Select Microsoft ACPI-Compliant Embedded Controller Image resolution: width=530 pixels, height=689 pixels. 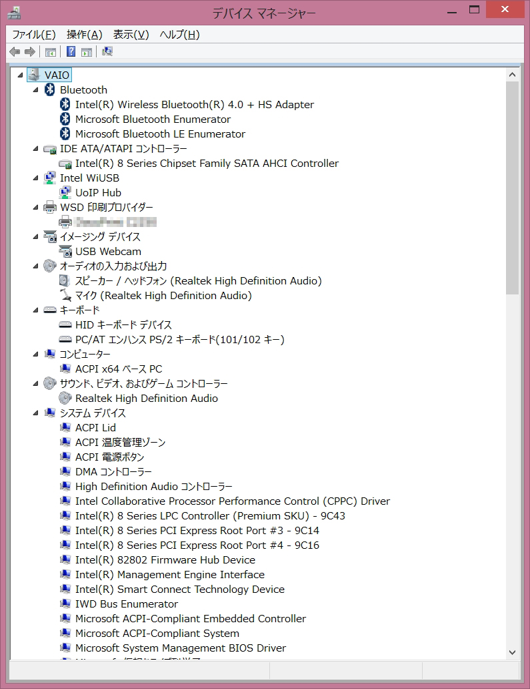click(191, 618)
